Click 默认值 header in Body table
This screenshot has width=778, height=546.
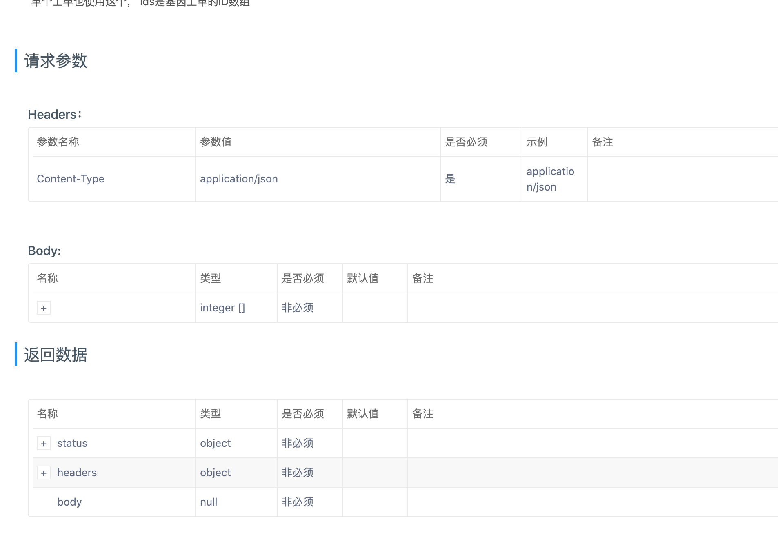point(363,278)
